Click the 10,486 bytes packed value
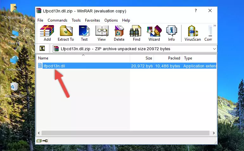 168,66
